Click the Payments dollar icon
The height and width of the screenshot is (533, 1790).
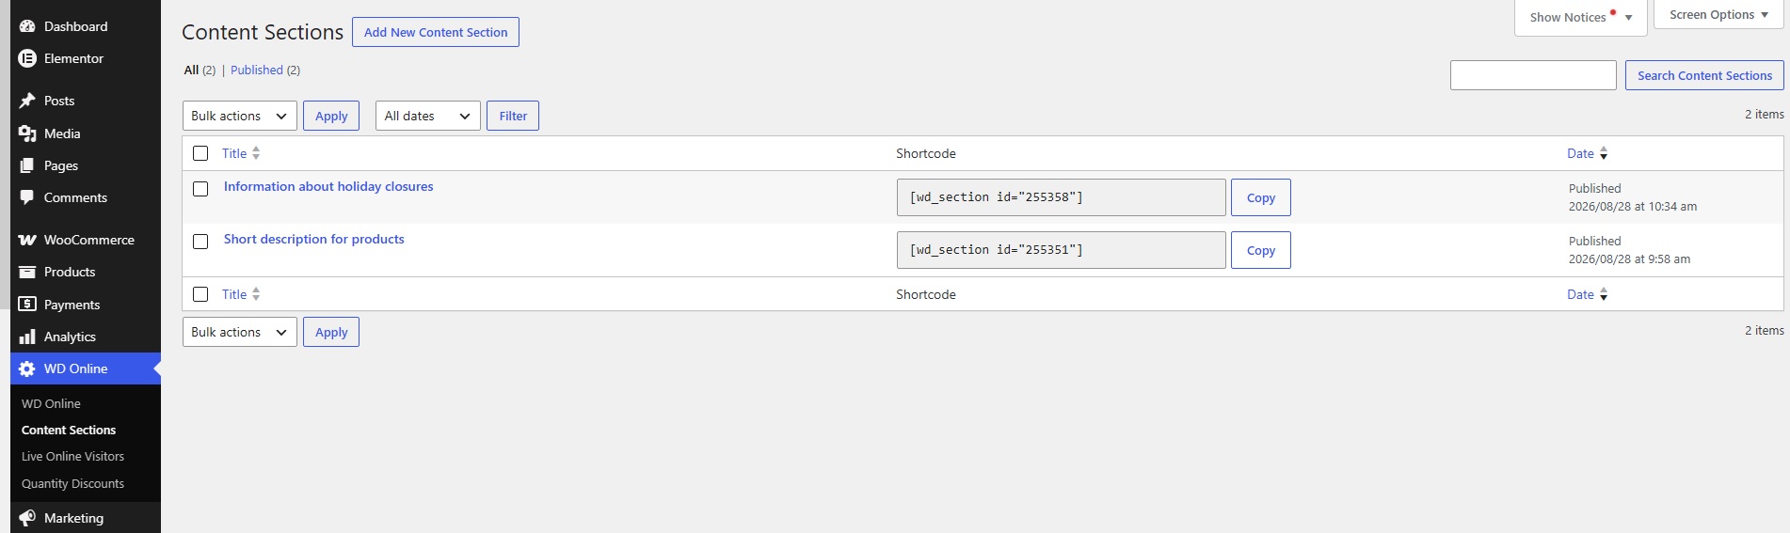click(27, 305)
